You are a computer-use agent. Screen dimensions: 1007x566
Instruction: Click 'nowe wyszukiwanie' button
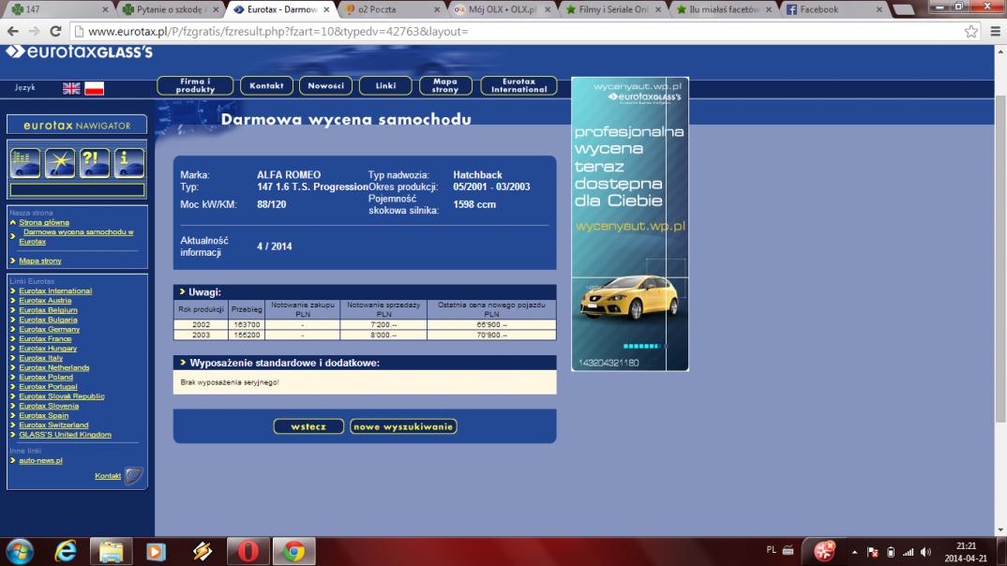pyautogui.click(x=403, y=426)
